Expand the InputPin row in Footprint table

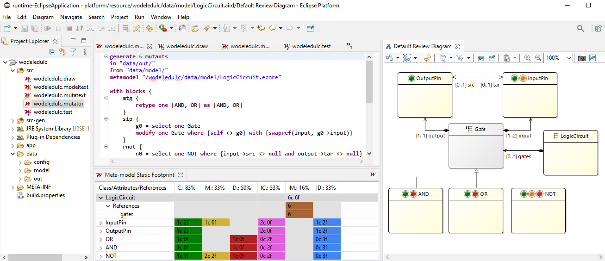[x=101, y=223]
